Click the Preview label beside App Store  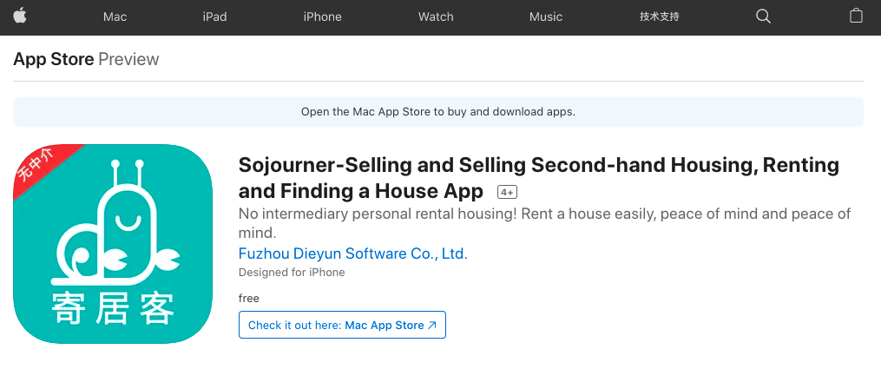click(128, 59)
